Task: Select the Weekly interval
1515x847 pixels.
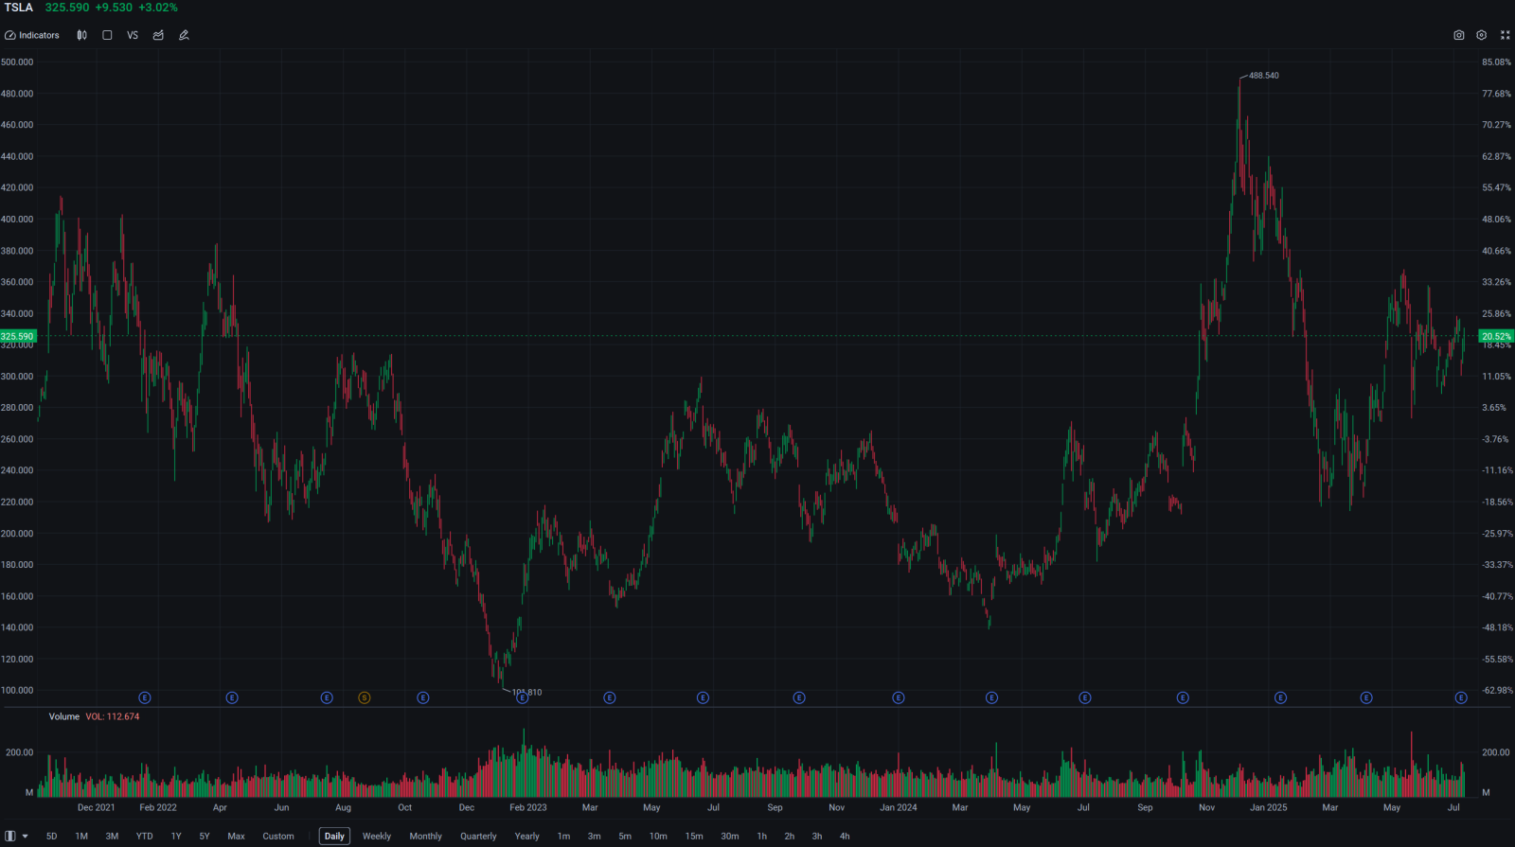Action: tap(377, 836)
